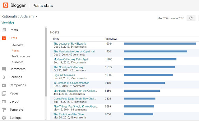Image resolution: width=199 pixels, height=121 pixels.
Task: Click the Earnings dollar sign icon
Action: [x=4, y=77]
